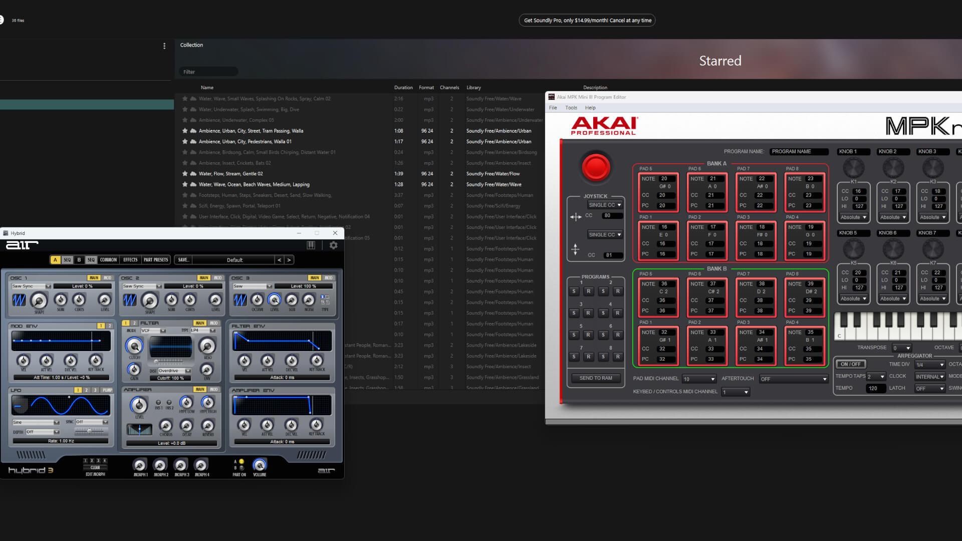Toggle Part A on indicator

coord(241,461)
